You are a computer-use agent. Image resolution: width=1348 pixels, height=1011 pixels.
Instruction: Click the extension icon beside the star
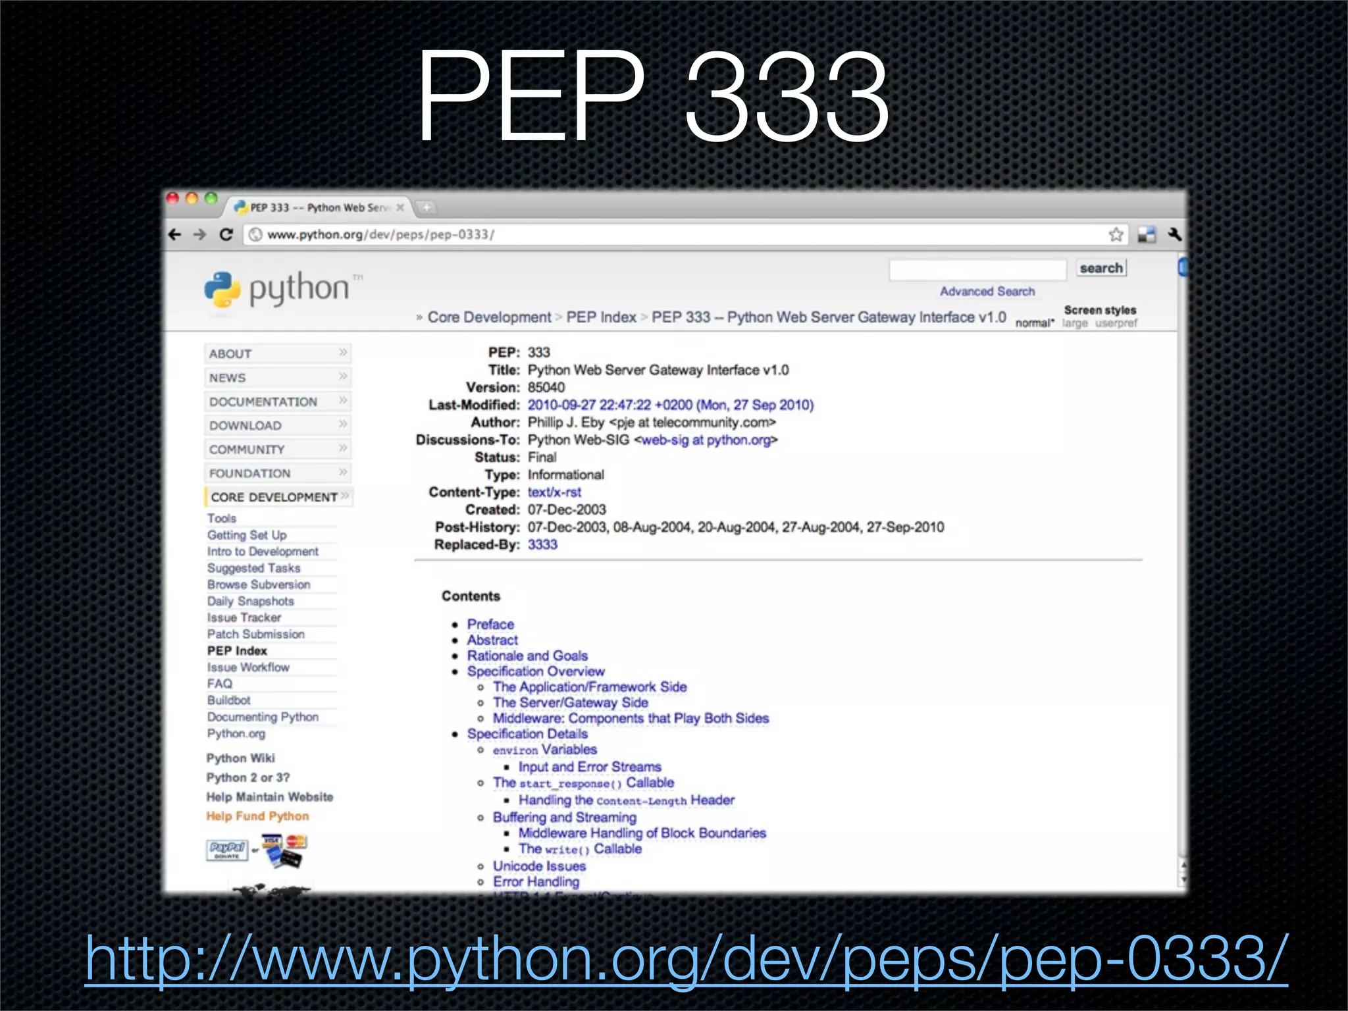(x=1147, y=234)
